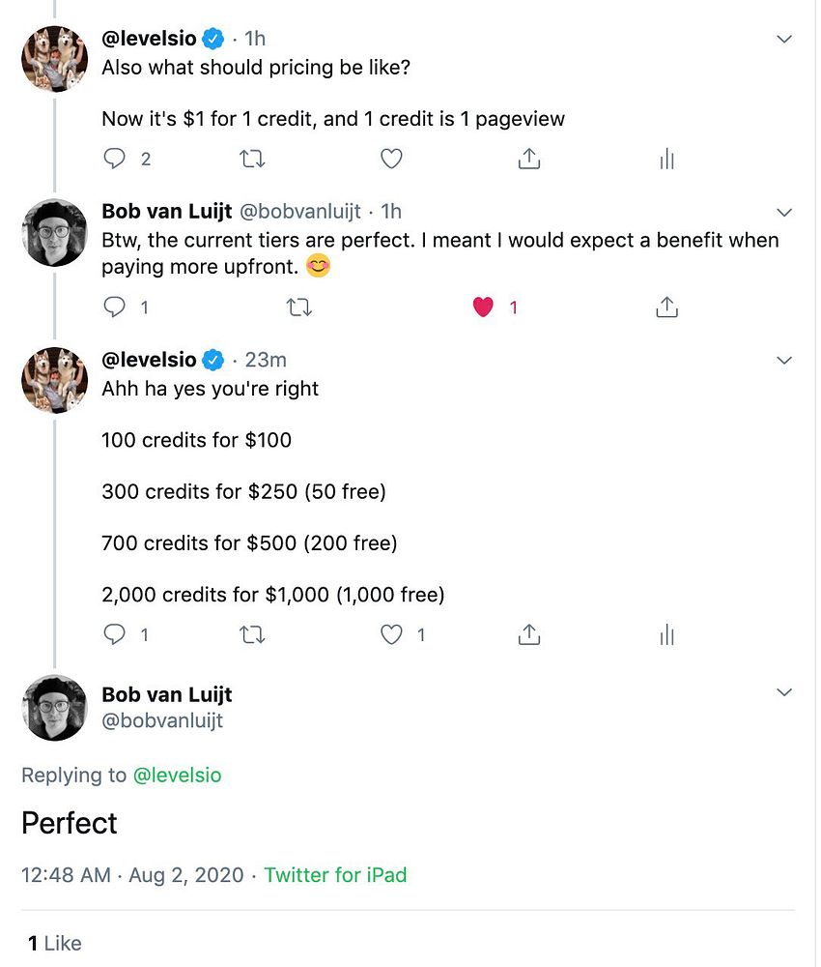This screenshot has width=821, height=967.
Task: Reply to the credits pricing tiers tweet
Action: pyautogui.click(x=115, y=635)
